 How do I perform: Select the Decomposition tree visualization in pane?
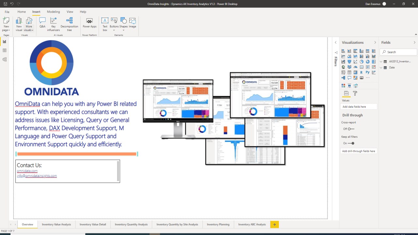point(343,78)
